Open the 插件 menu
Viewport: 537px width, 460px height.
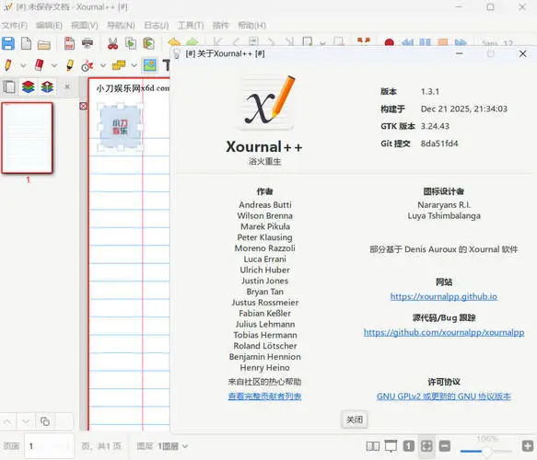point(220,26)
